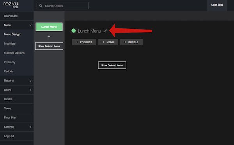
Task: Click the Reports sidebar label
Action: point(9,80)
